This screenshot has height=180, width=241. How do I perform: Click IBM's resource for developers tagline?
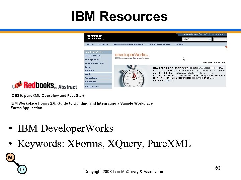click(x=132, y=58)
